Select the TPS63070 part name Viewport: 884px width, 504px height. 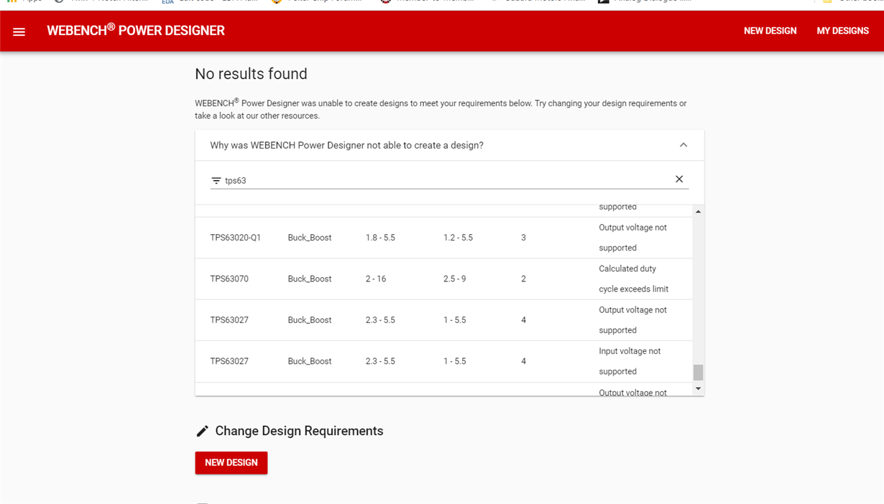coord(229,279)
